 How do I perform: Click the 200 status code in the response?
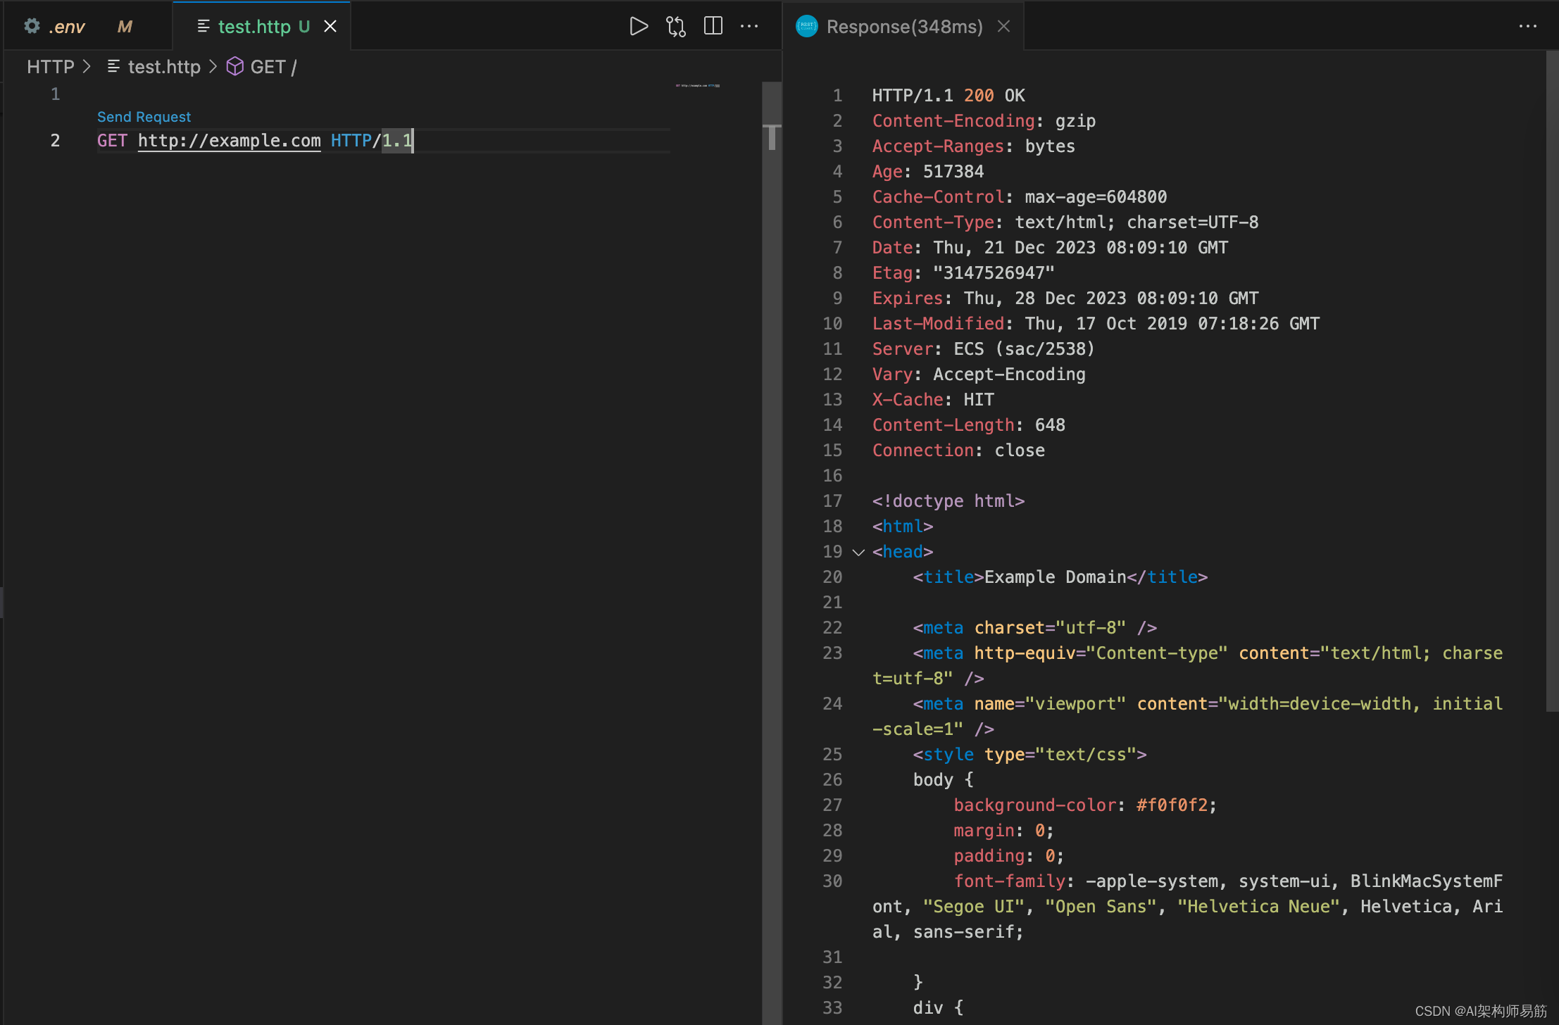[979, 96]
